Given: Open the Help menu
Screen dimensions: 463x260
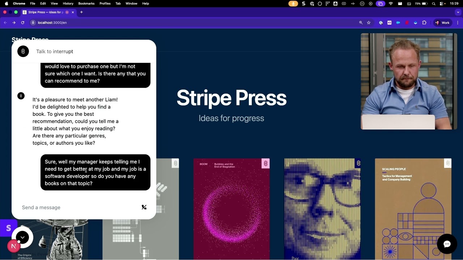Looking at the screenshot, I should tap(145, 3).
